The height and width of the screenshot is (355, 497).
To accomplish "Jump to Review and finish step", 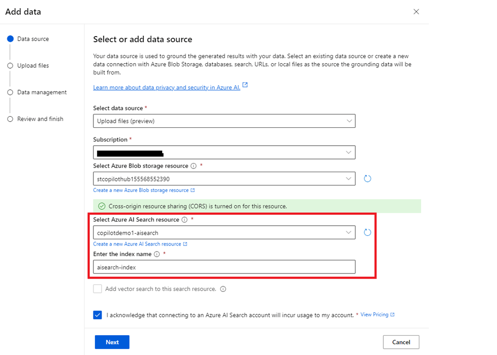I will pyautogui.click(x=40, y=119).
